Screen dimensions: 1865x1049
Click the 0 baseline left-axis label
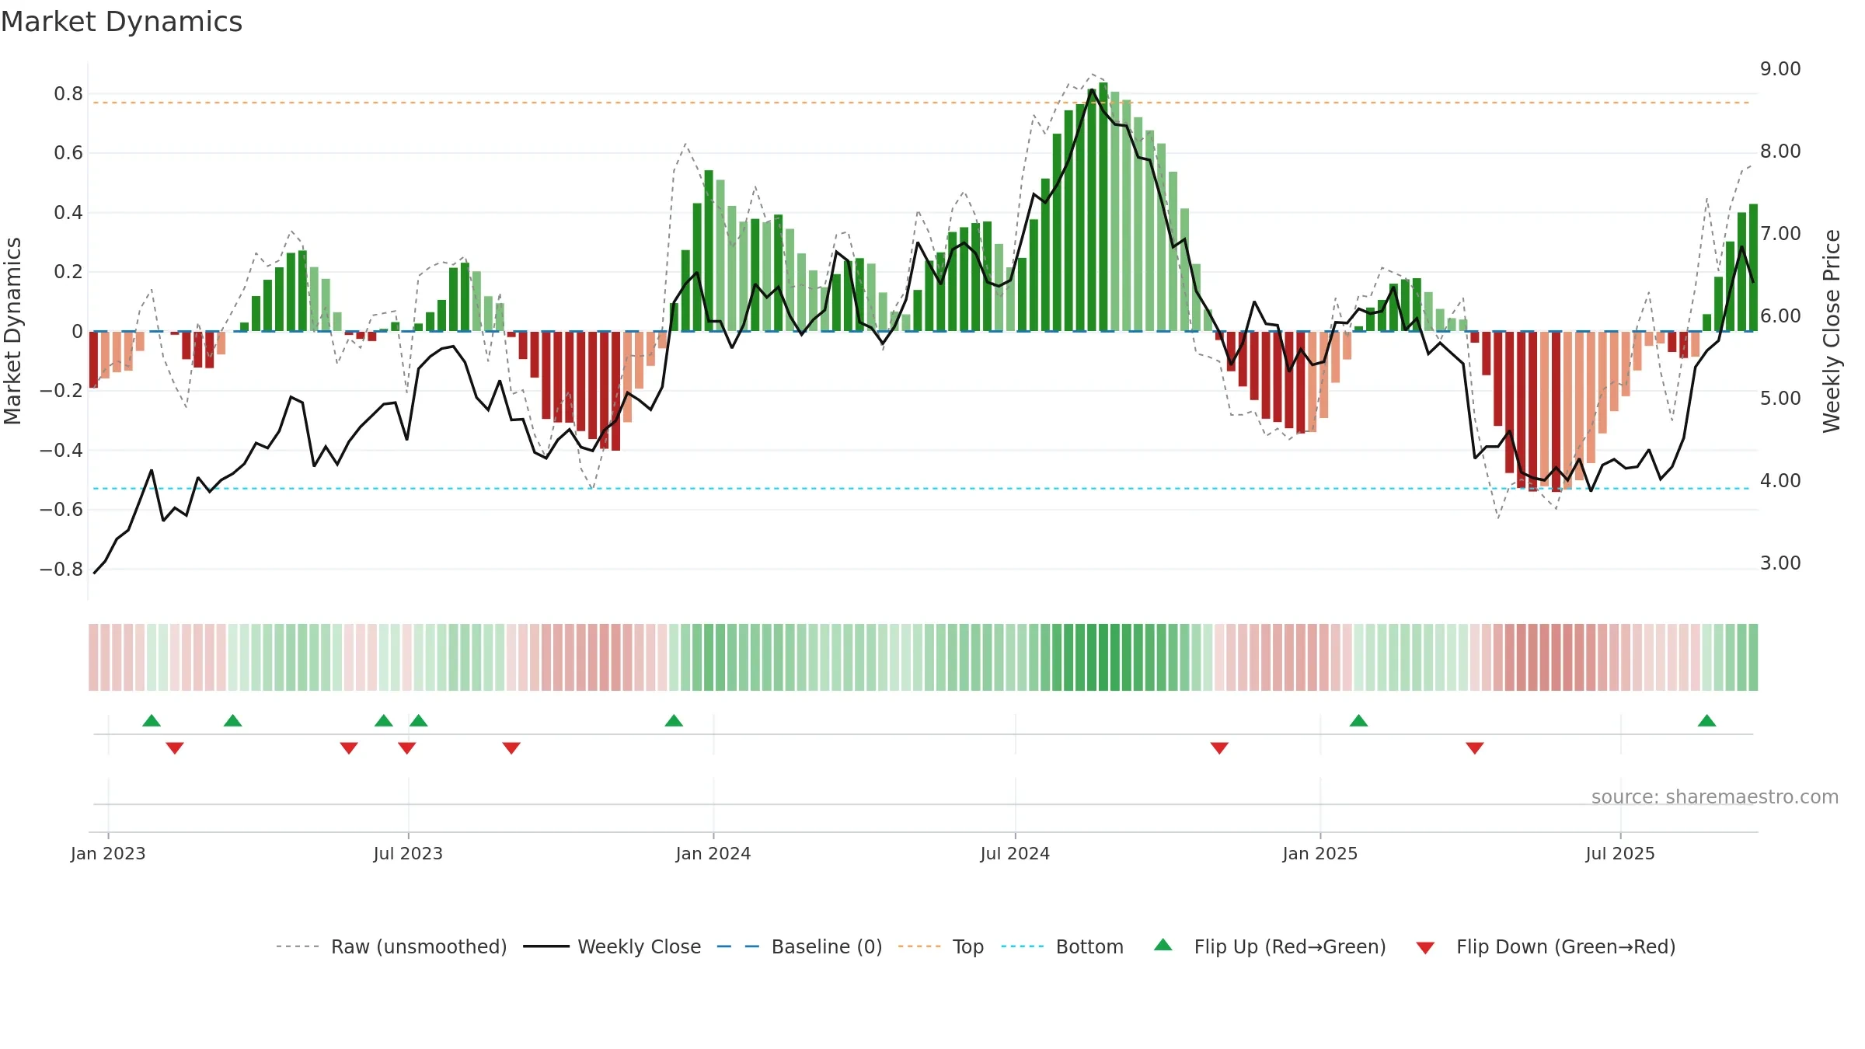[x=77, y=332]
